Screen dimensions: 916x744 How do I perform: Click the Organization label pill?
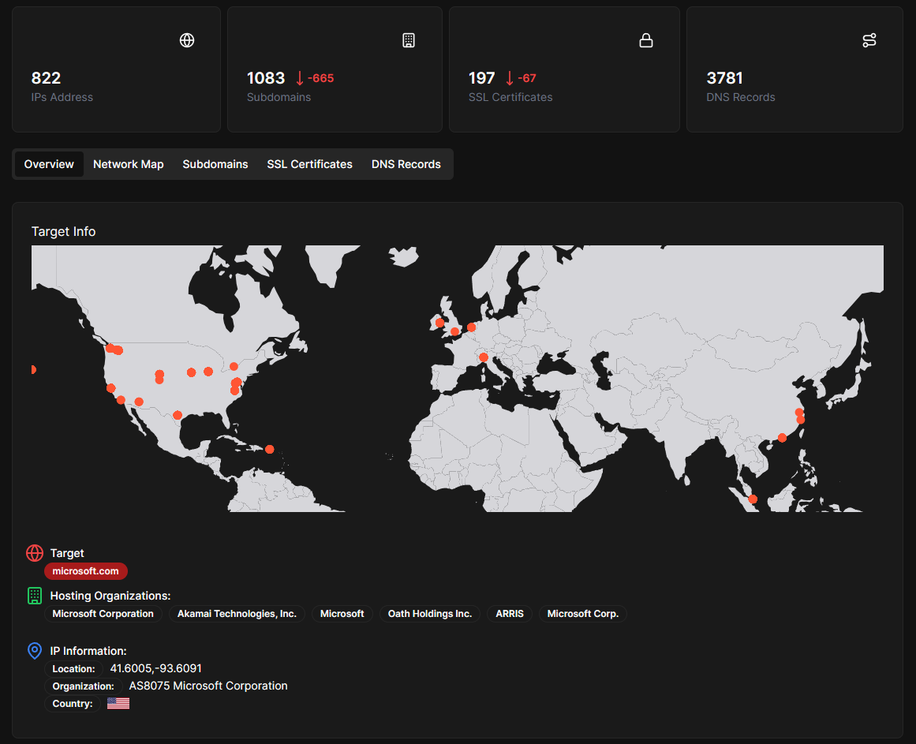pyautogui.click(x=83, y=686)
